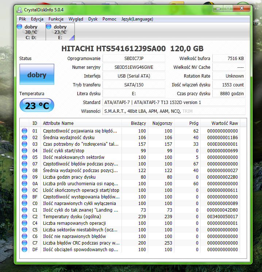
Task: Click status orb of attribute C7
Action: (24, 243)
